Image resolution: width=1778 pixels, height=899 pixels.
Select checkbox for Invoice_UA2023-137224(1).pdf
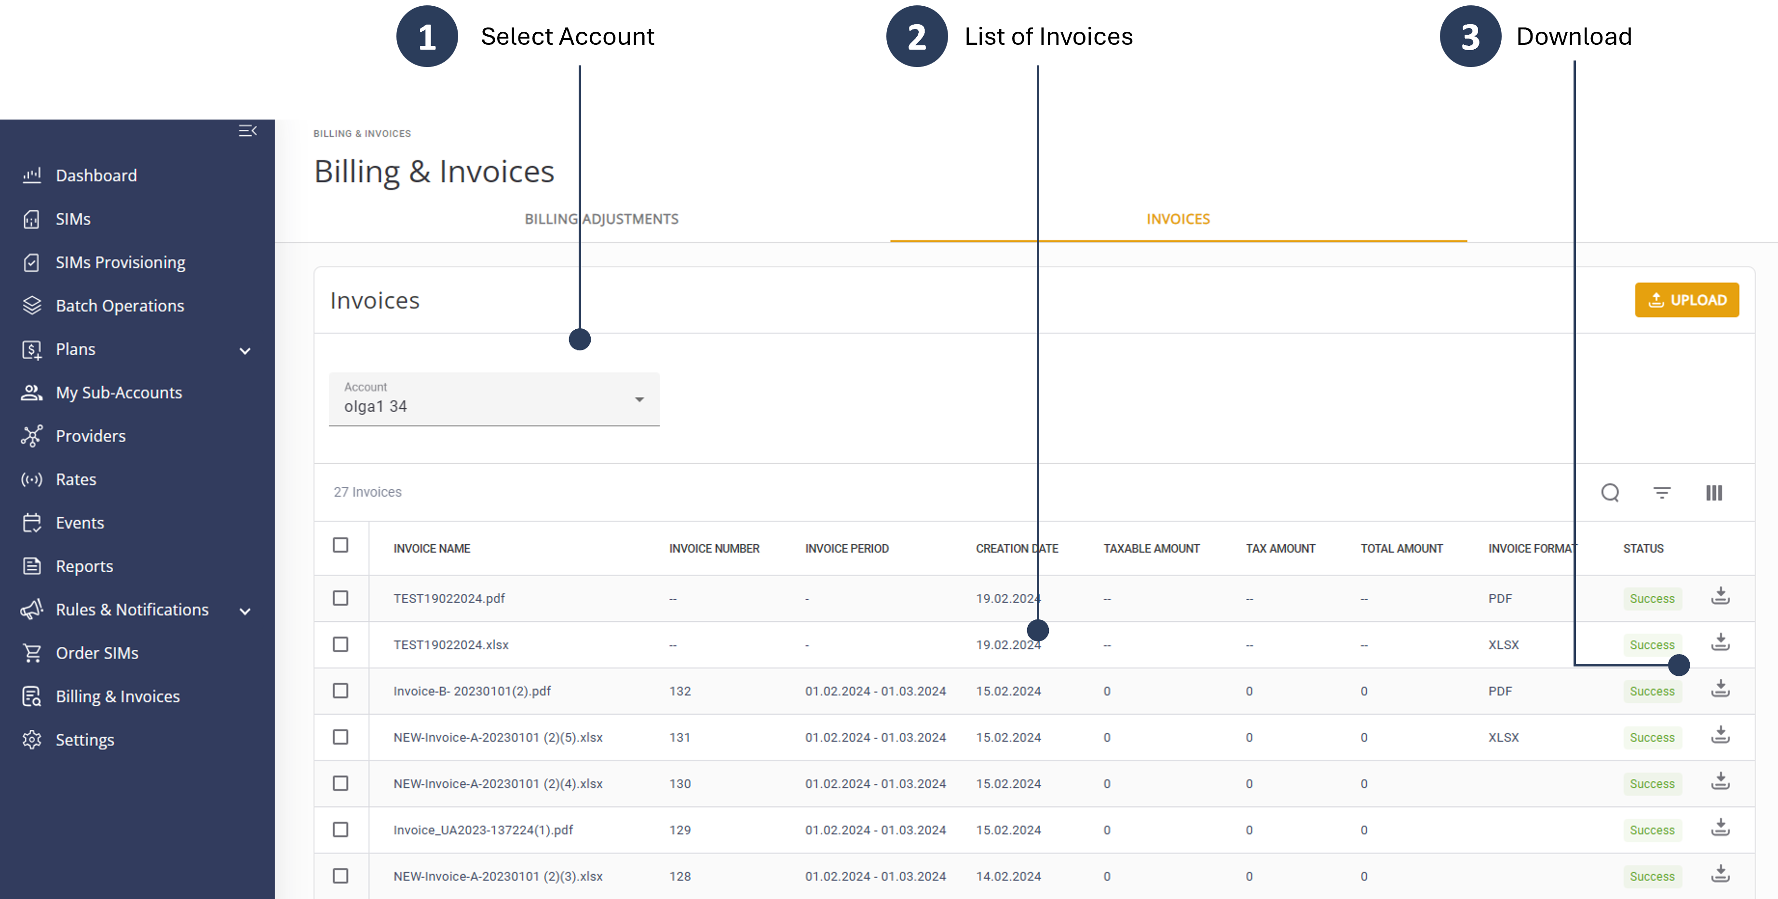(x=340, y=829)
